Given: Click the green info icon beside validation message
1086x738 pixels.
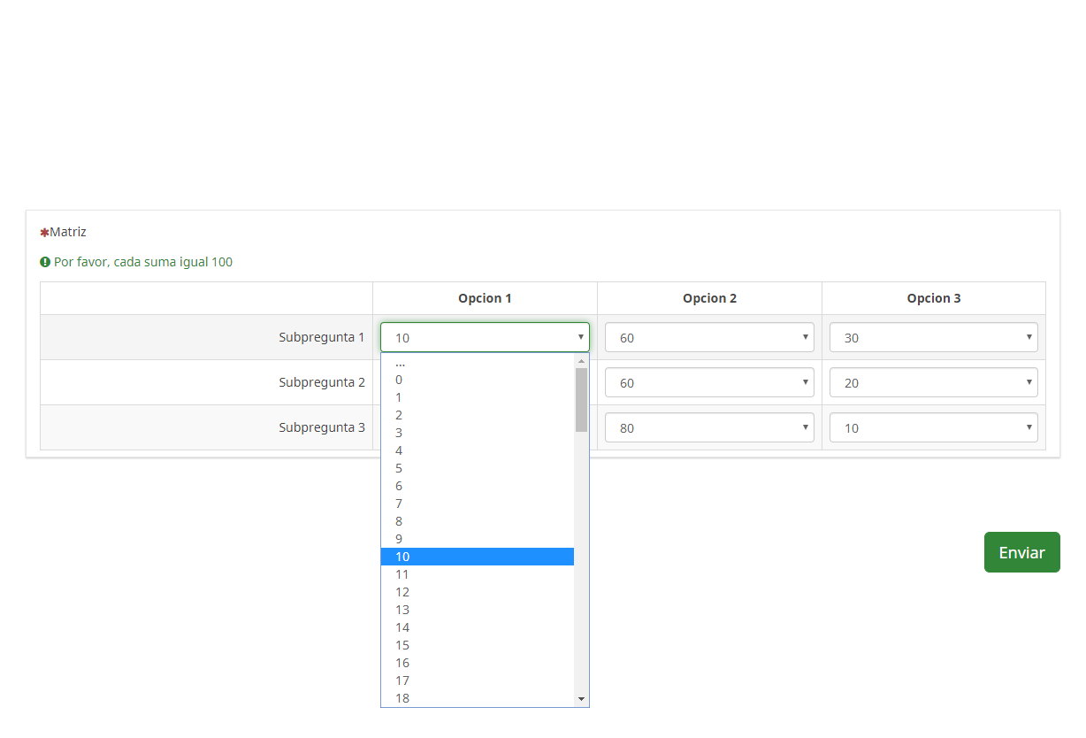Looking at the screenshot, I should [45, 262].
